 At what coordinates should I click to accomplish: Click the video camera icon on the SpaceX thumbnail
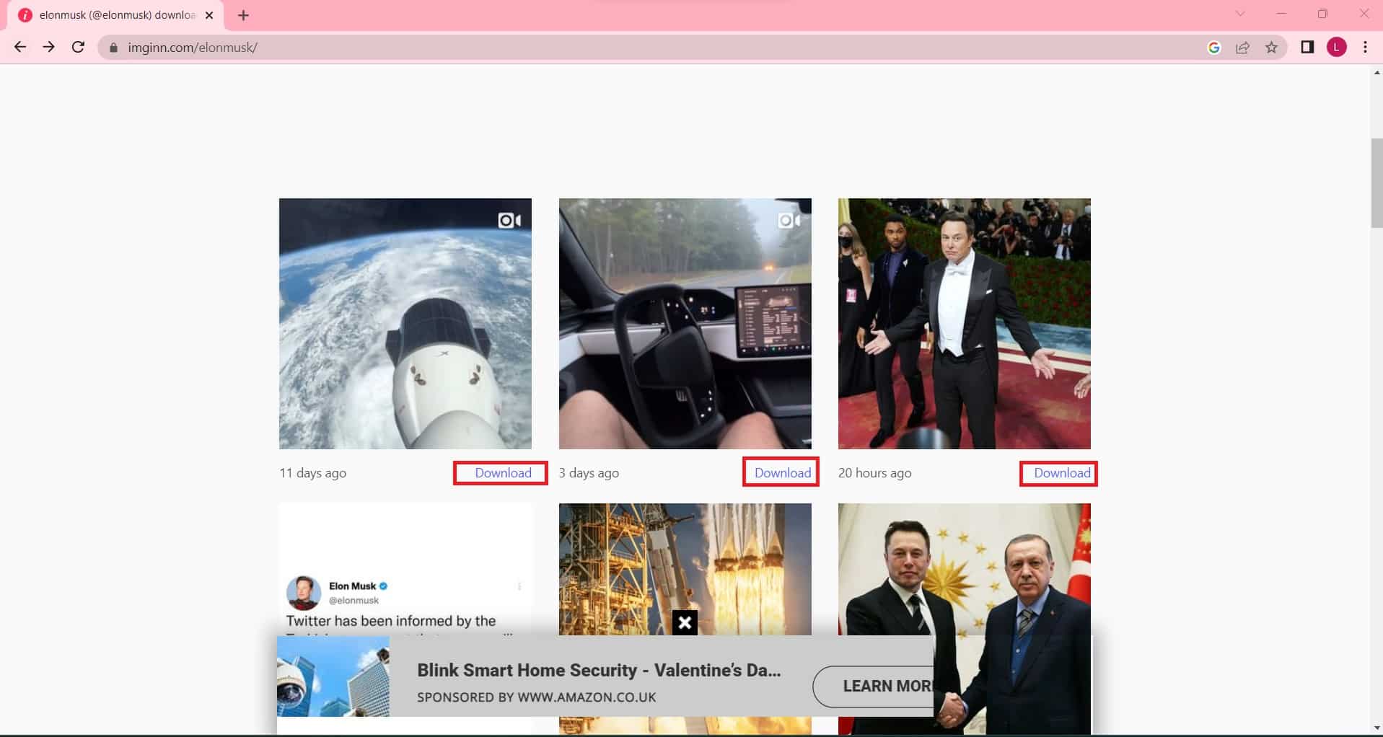point(509,220)
